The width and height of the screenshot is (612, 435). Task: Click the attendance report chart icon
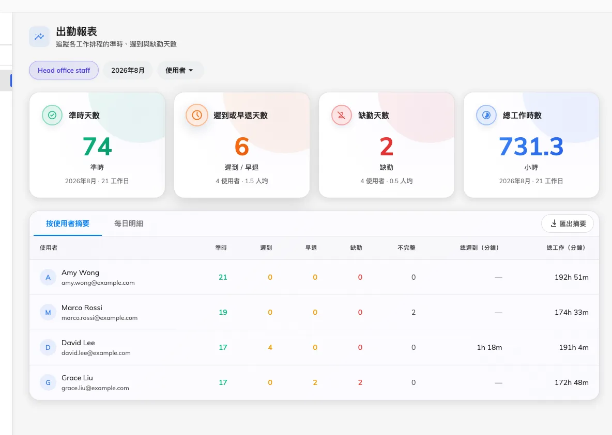[39, 37]
